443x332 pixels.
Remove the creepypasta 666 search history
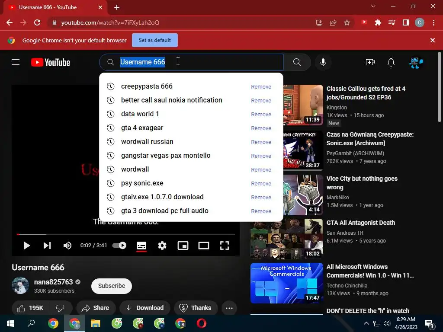tap(261, 86)
